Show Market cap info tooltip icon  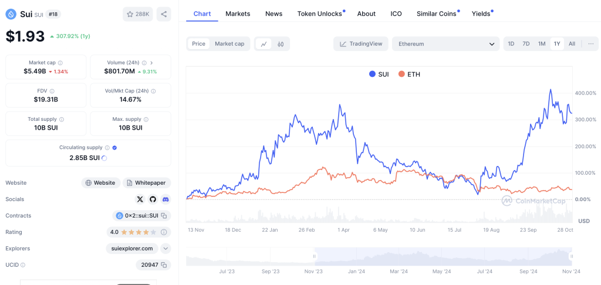60,62
